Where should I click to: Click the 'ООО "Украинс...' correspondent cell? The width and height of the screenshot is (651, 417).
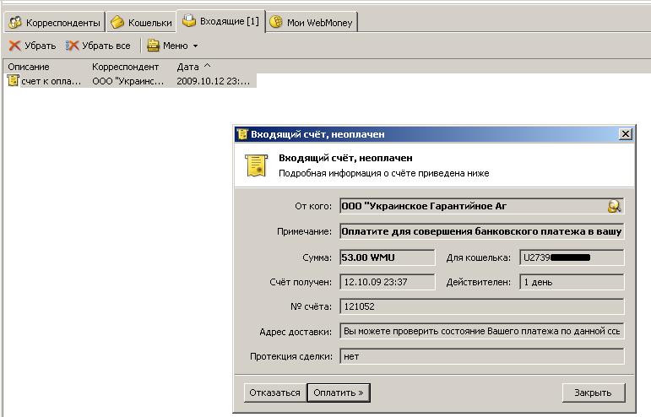pyautogui.click(x=127, y=81)
